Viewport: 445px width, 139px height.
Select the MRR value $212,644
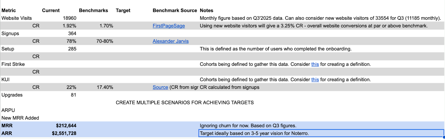(x=66, y=126)
